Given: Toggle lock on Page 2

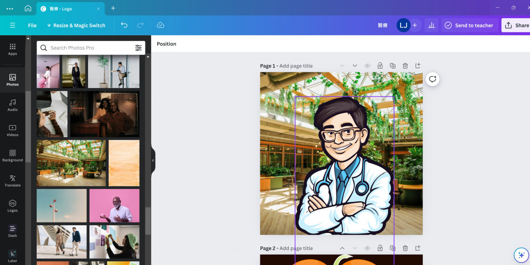Looking at the screenshot, I should (x=380, y=248).
